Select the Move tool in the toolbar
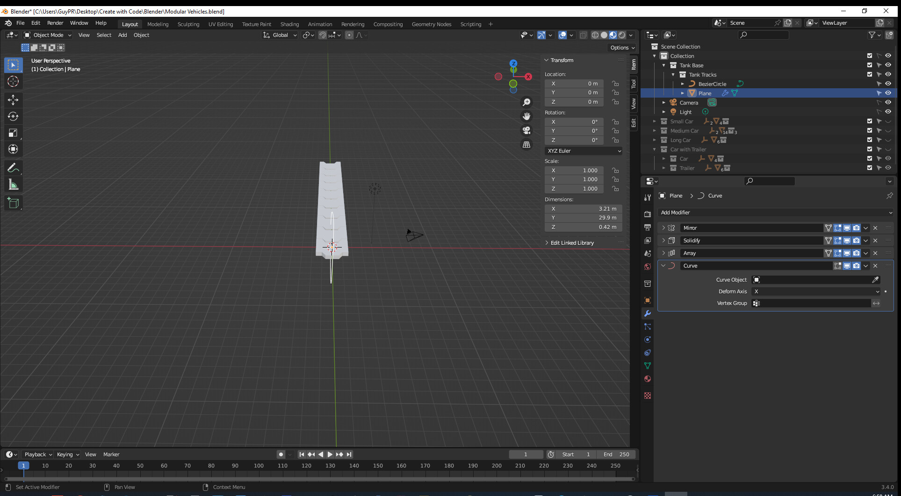This screenshot has width=901, height=496. click(13, 99)
